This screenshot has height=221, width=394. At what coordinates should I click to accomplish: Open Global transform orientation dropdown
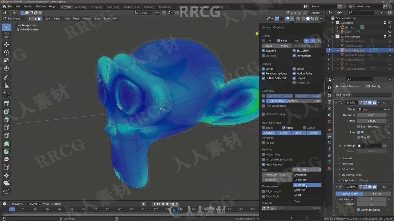(x=143, y=13)
